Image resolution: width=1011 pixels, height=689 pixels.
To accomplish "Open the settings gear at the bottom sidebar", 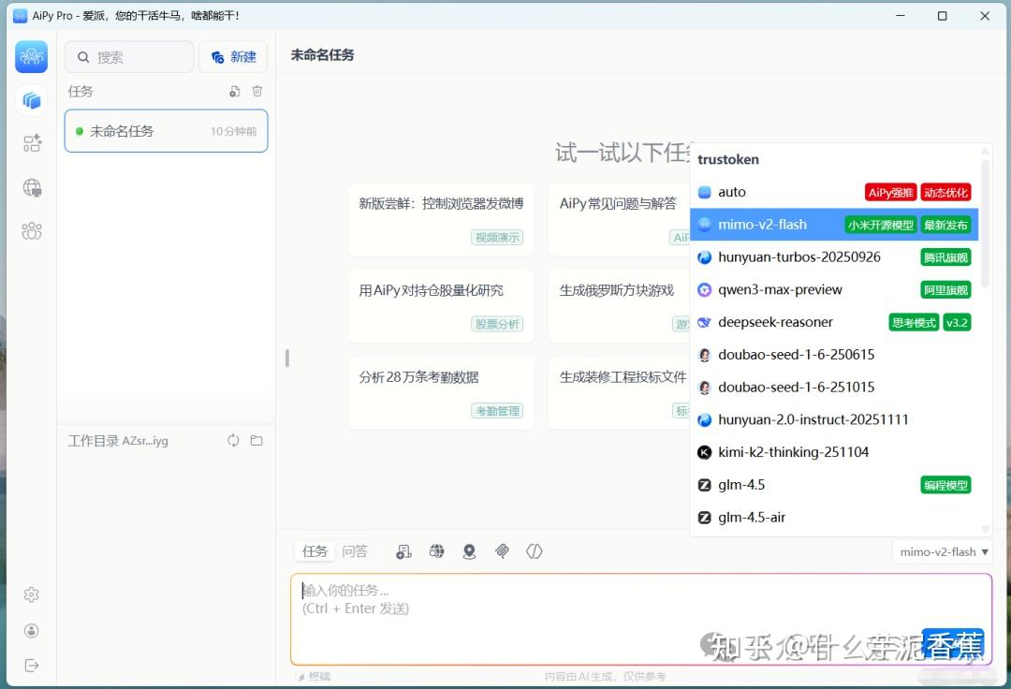I will tap(32, 594).
